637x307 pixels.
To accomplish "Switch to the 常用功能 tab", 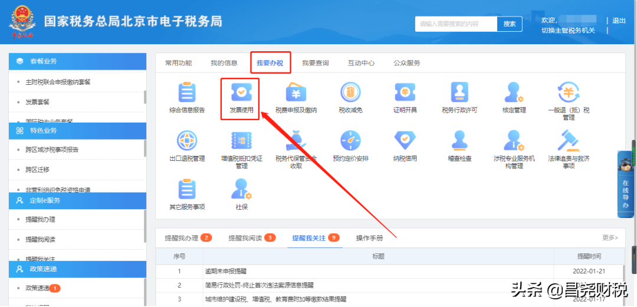I will [x=178, y=63].
